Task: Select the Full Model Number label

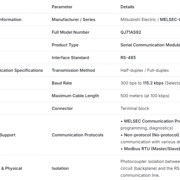Action: [71, 32]
